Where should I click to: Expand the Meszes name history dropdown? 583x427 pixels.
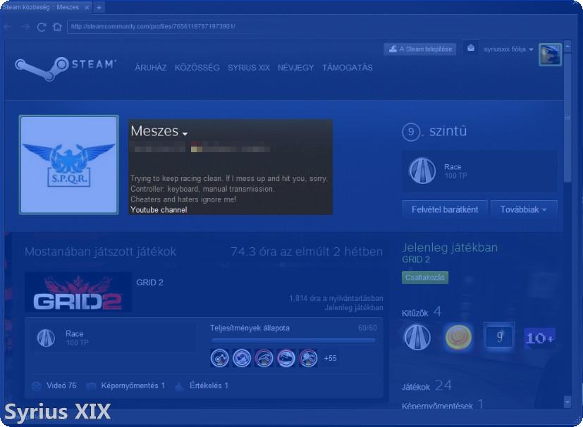click(185, 134)
